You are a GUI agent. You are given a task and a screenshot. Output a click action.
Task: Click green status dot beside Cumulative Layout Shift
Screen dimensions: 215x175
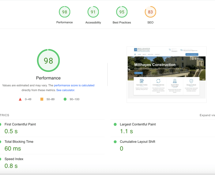point(115,142)
